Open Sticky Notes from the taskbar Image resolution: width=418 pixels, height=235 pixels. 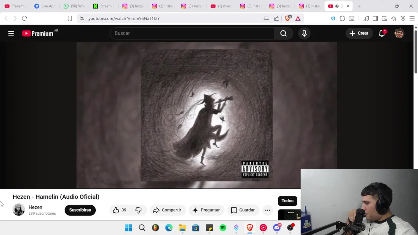[x=209, y=228]
